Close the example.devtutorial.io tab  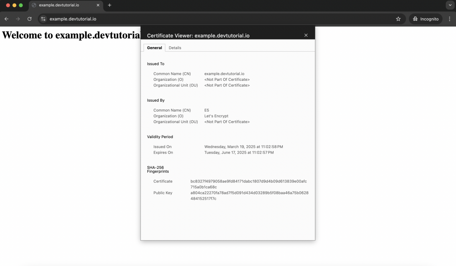pyautogui.click(x=98, y=5)
